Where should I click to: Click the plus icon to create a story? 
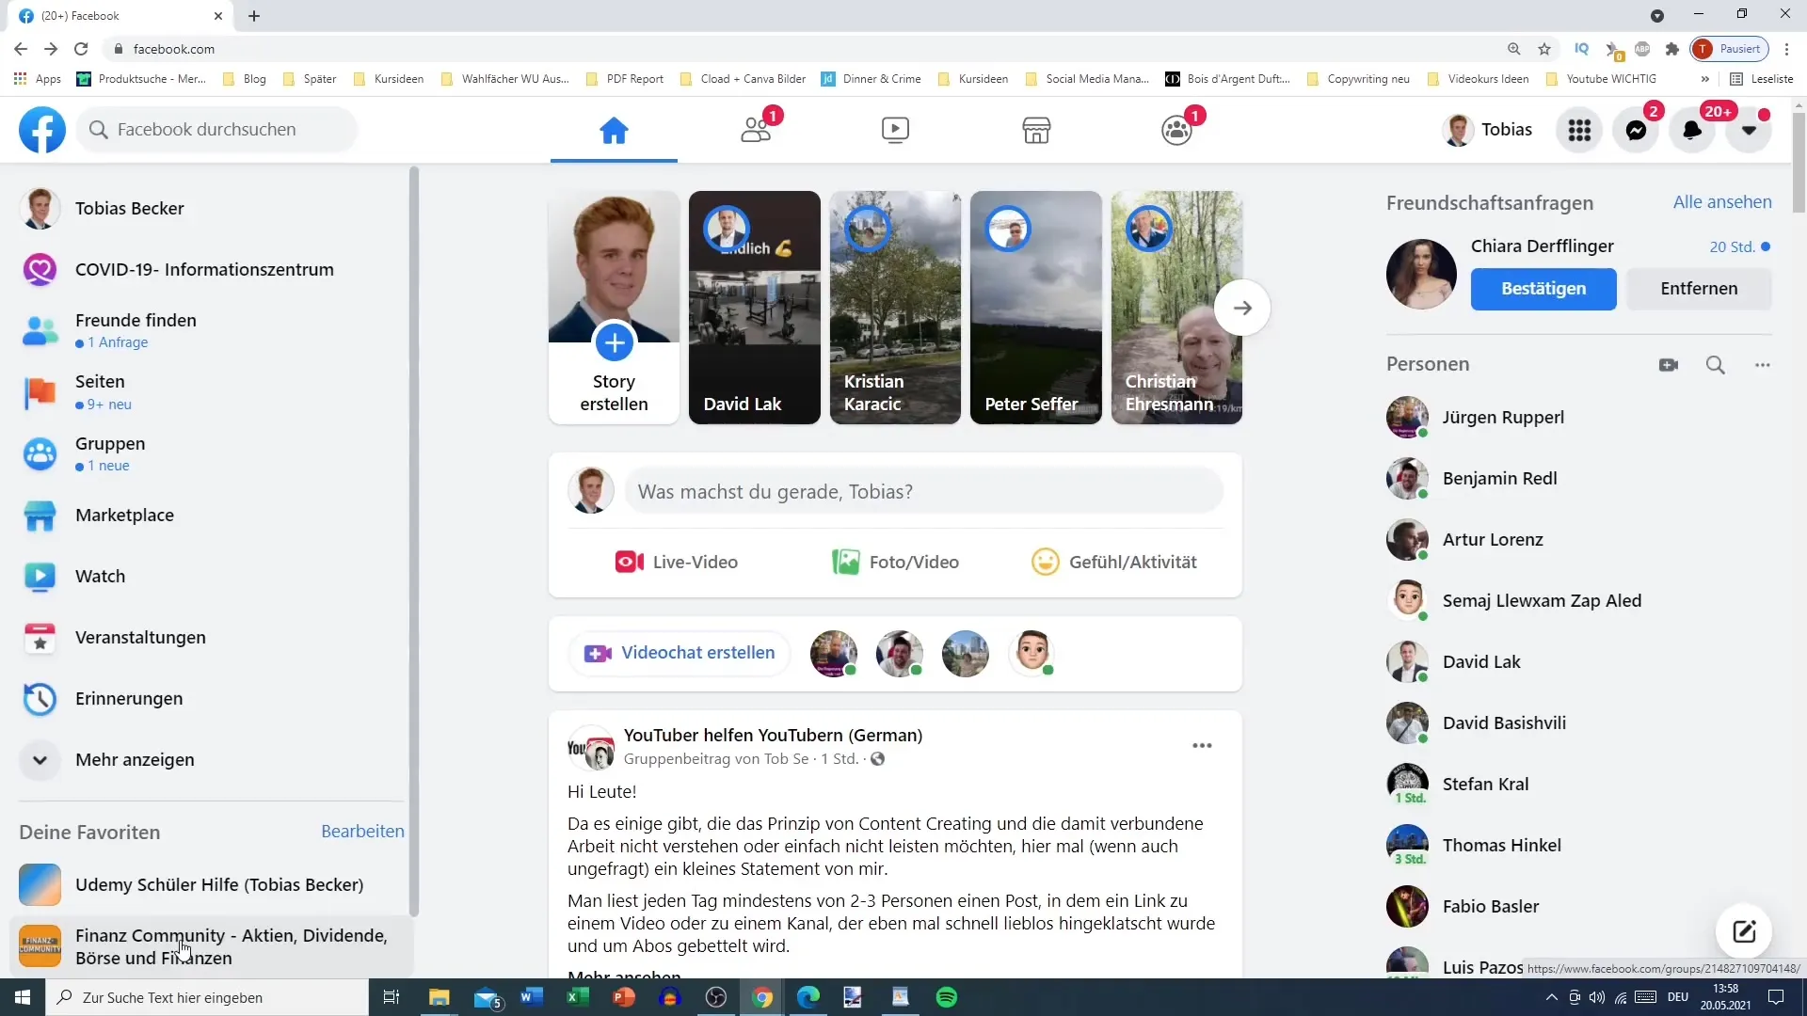pos(614,342)
